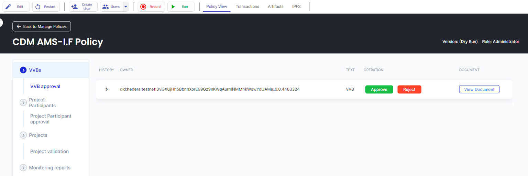Collapse the VVBs section
Viewport: 528px width, 176px height.
click(23, 70)
